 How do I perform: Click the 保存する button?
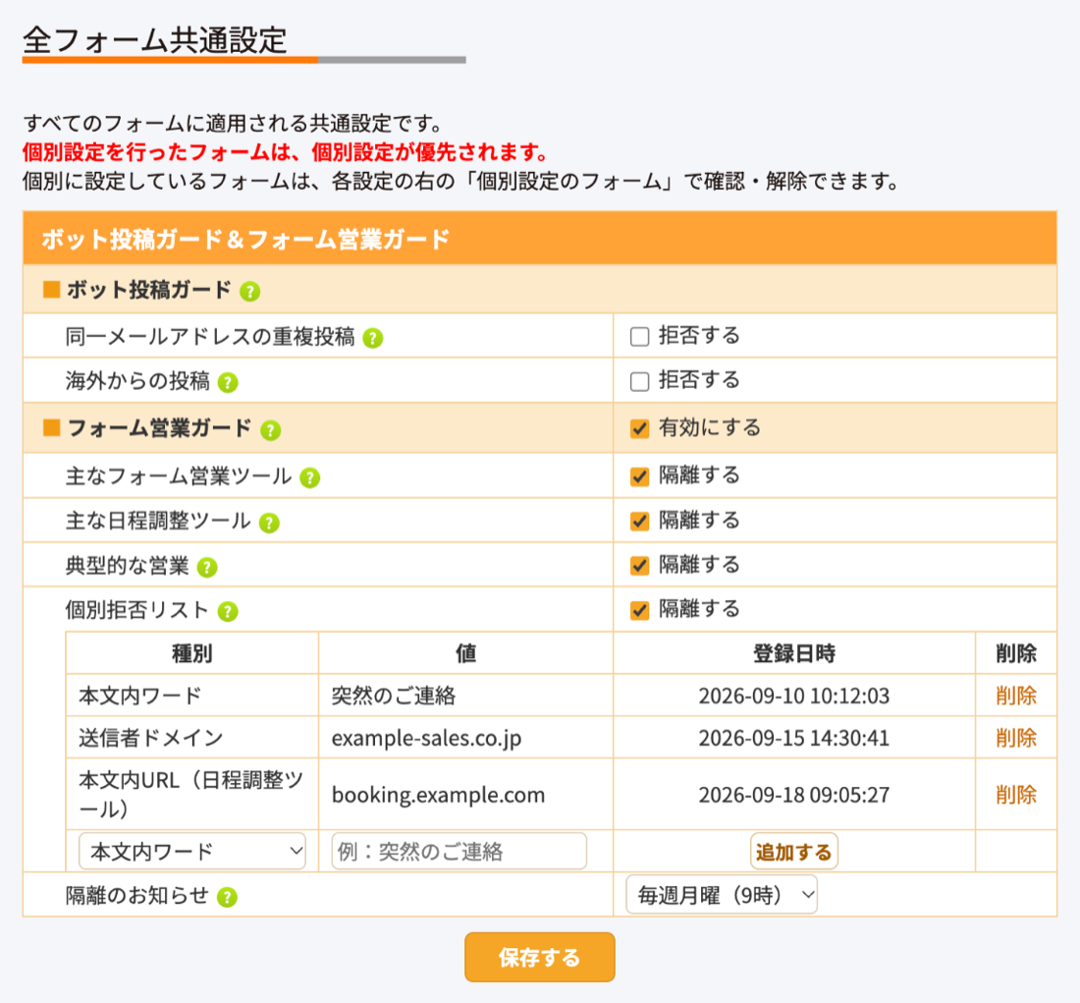539,958
